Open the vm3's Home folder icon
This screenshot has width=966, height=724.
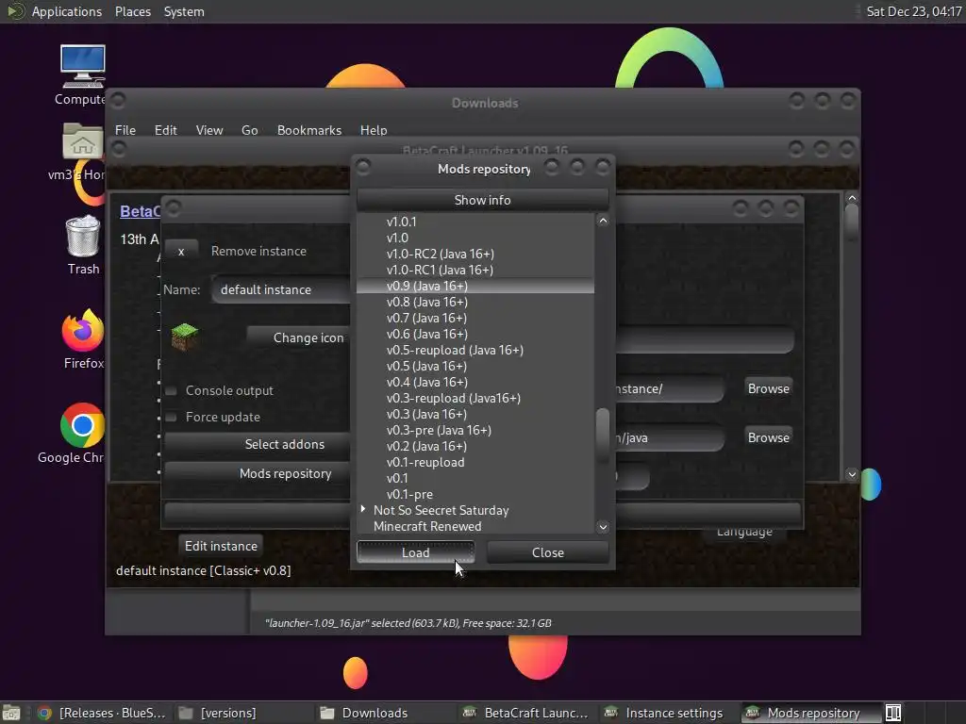tap(83, 141)
